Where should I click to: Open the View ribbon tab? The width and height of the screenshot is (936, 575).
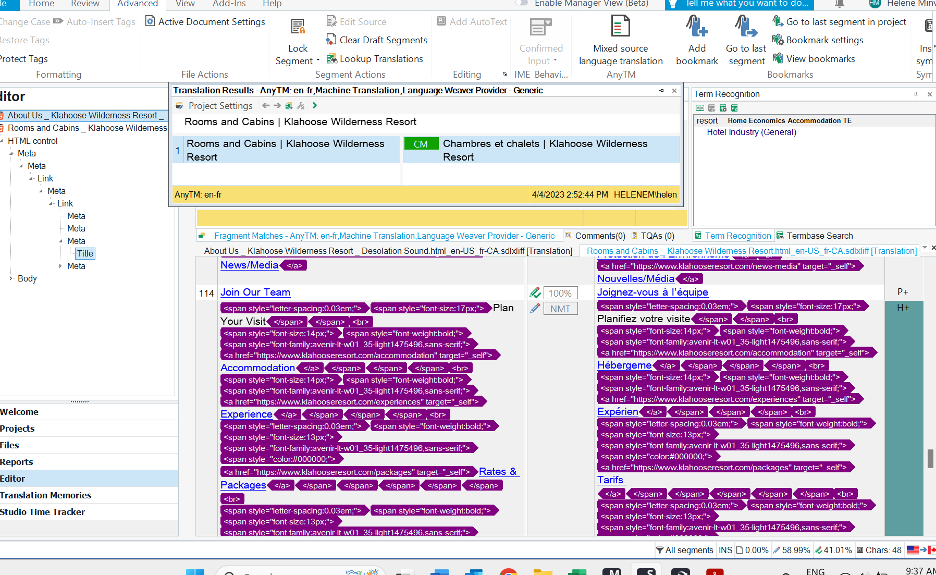click(x=185, y=4)
